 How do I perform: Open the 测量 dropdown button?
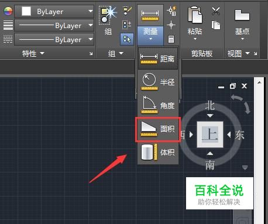point(150,36)
